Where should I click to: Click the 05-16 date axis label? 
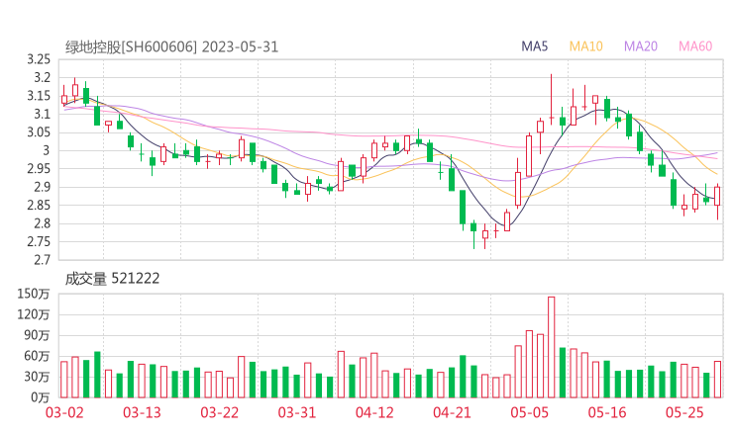click(607, 412)
